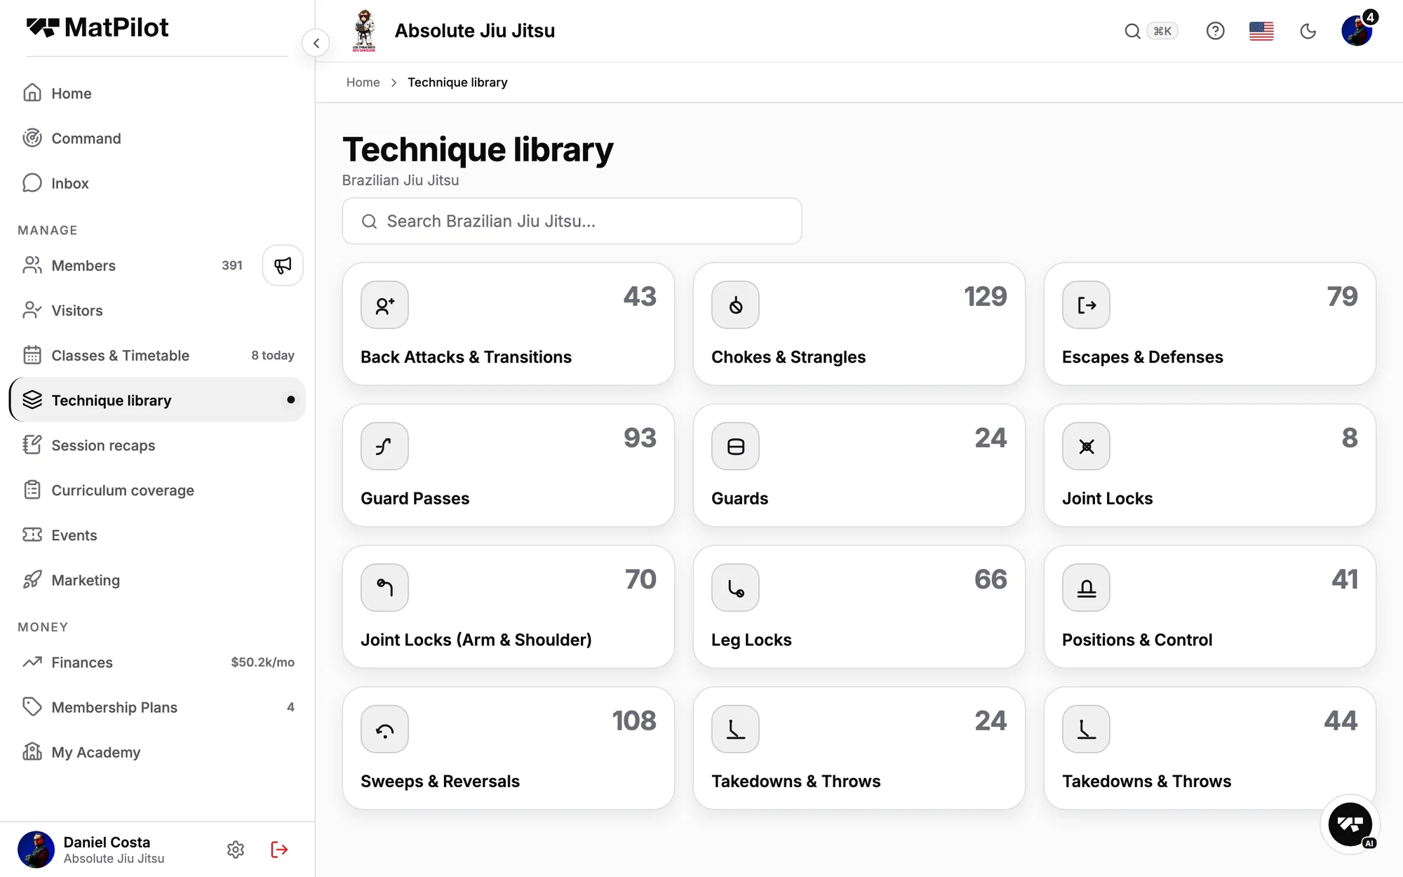Screen dimensions: 1403x877
Task: Click the Home breadcrumb link
Action: click(363, 83)
